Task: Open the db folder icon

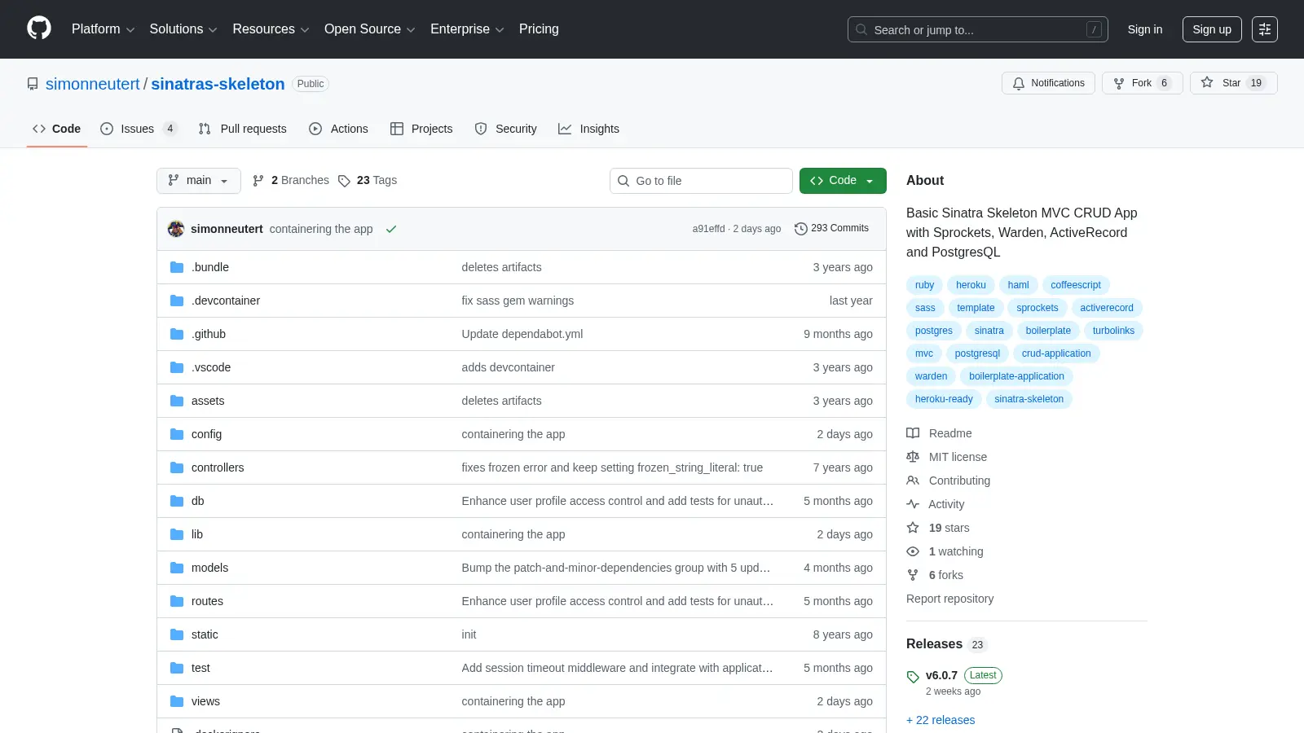Action: coord(177,501)
